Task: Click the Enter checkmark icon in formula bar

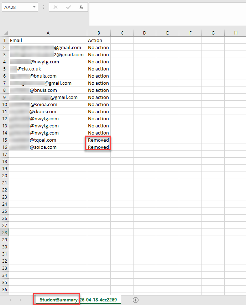Action: click(x=68, y=7)
